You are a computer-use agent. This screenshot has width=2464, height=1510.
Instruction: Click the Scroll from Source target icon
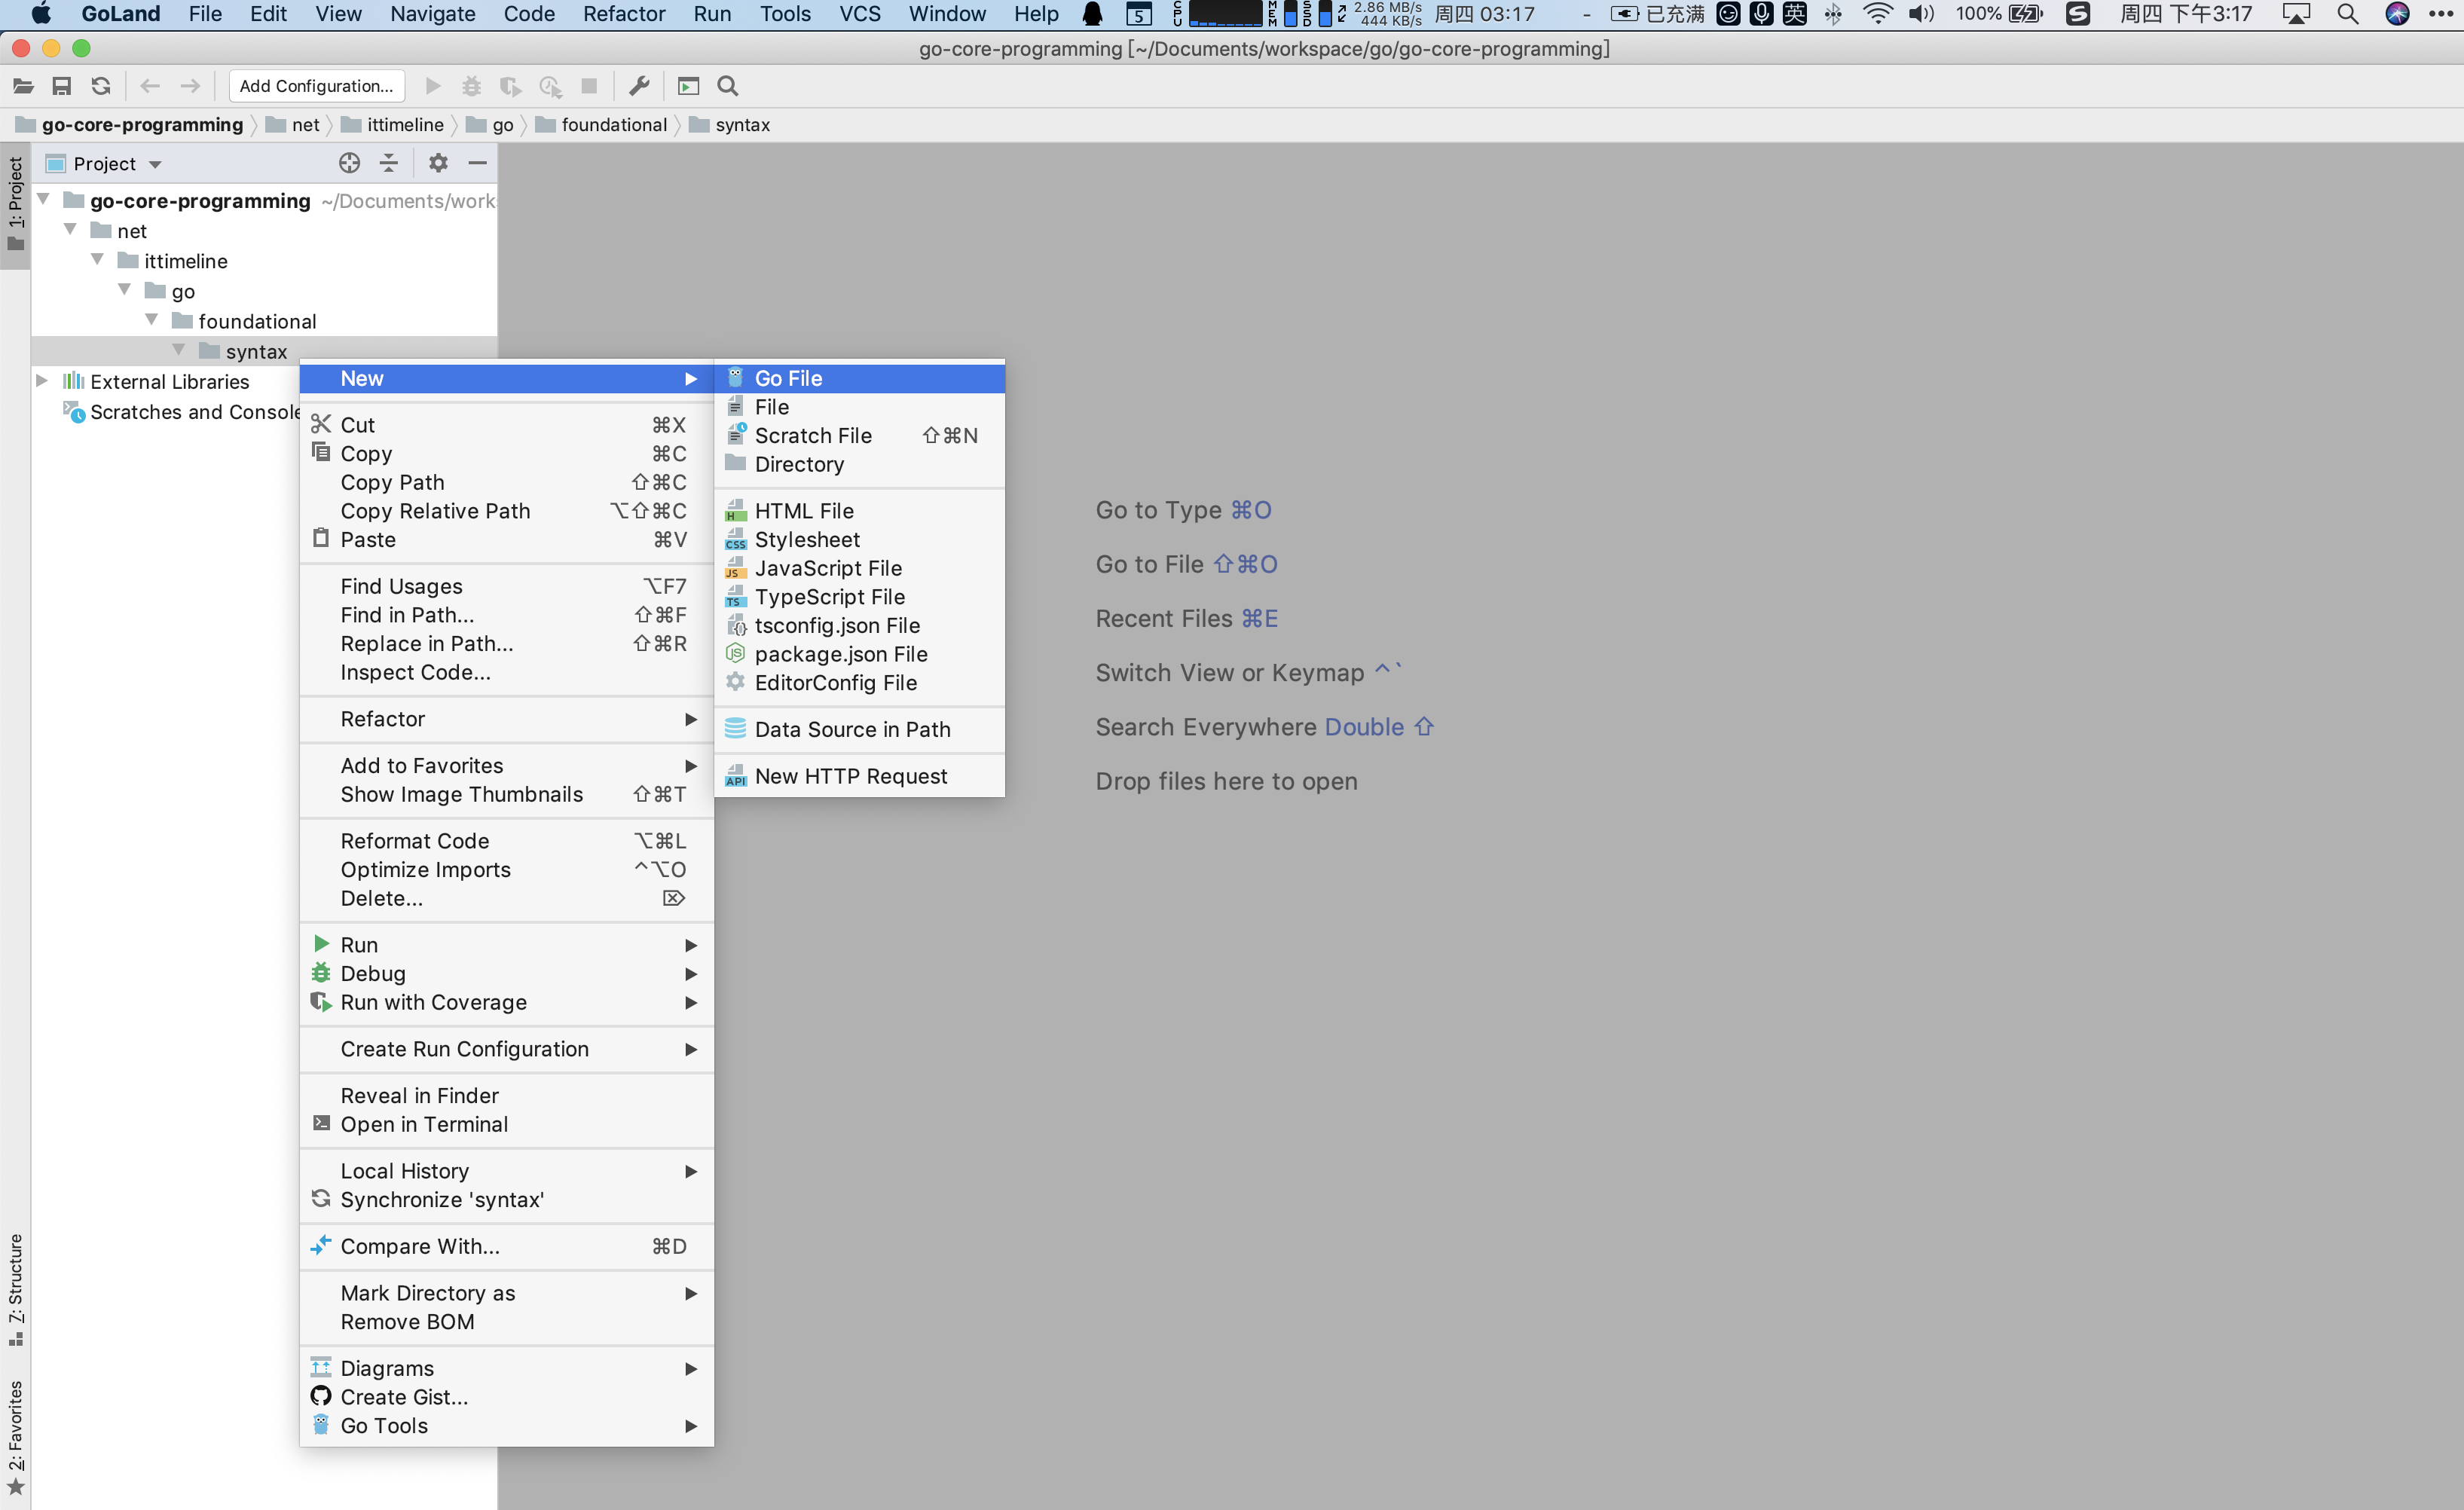click(x=349, y=163)
